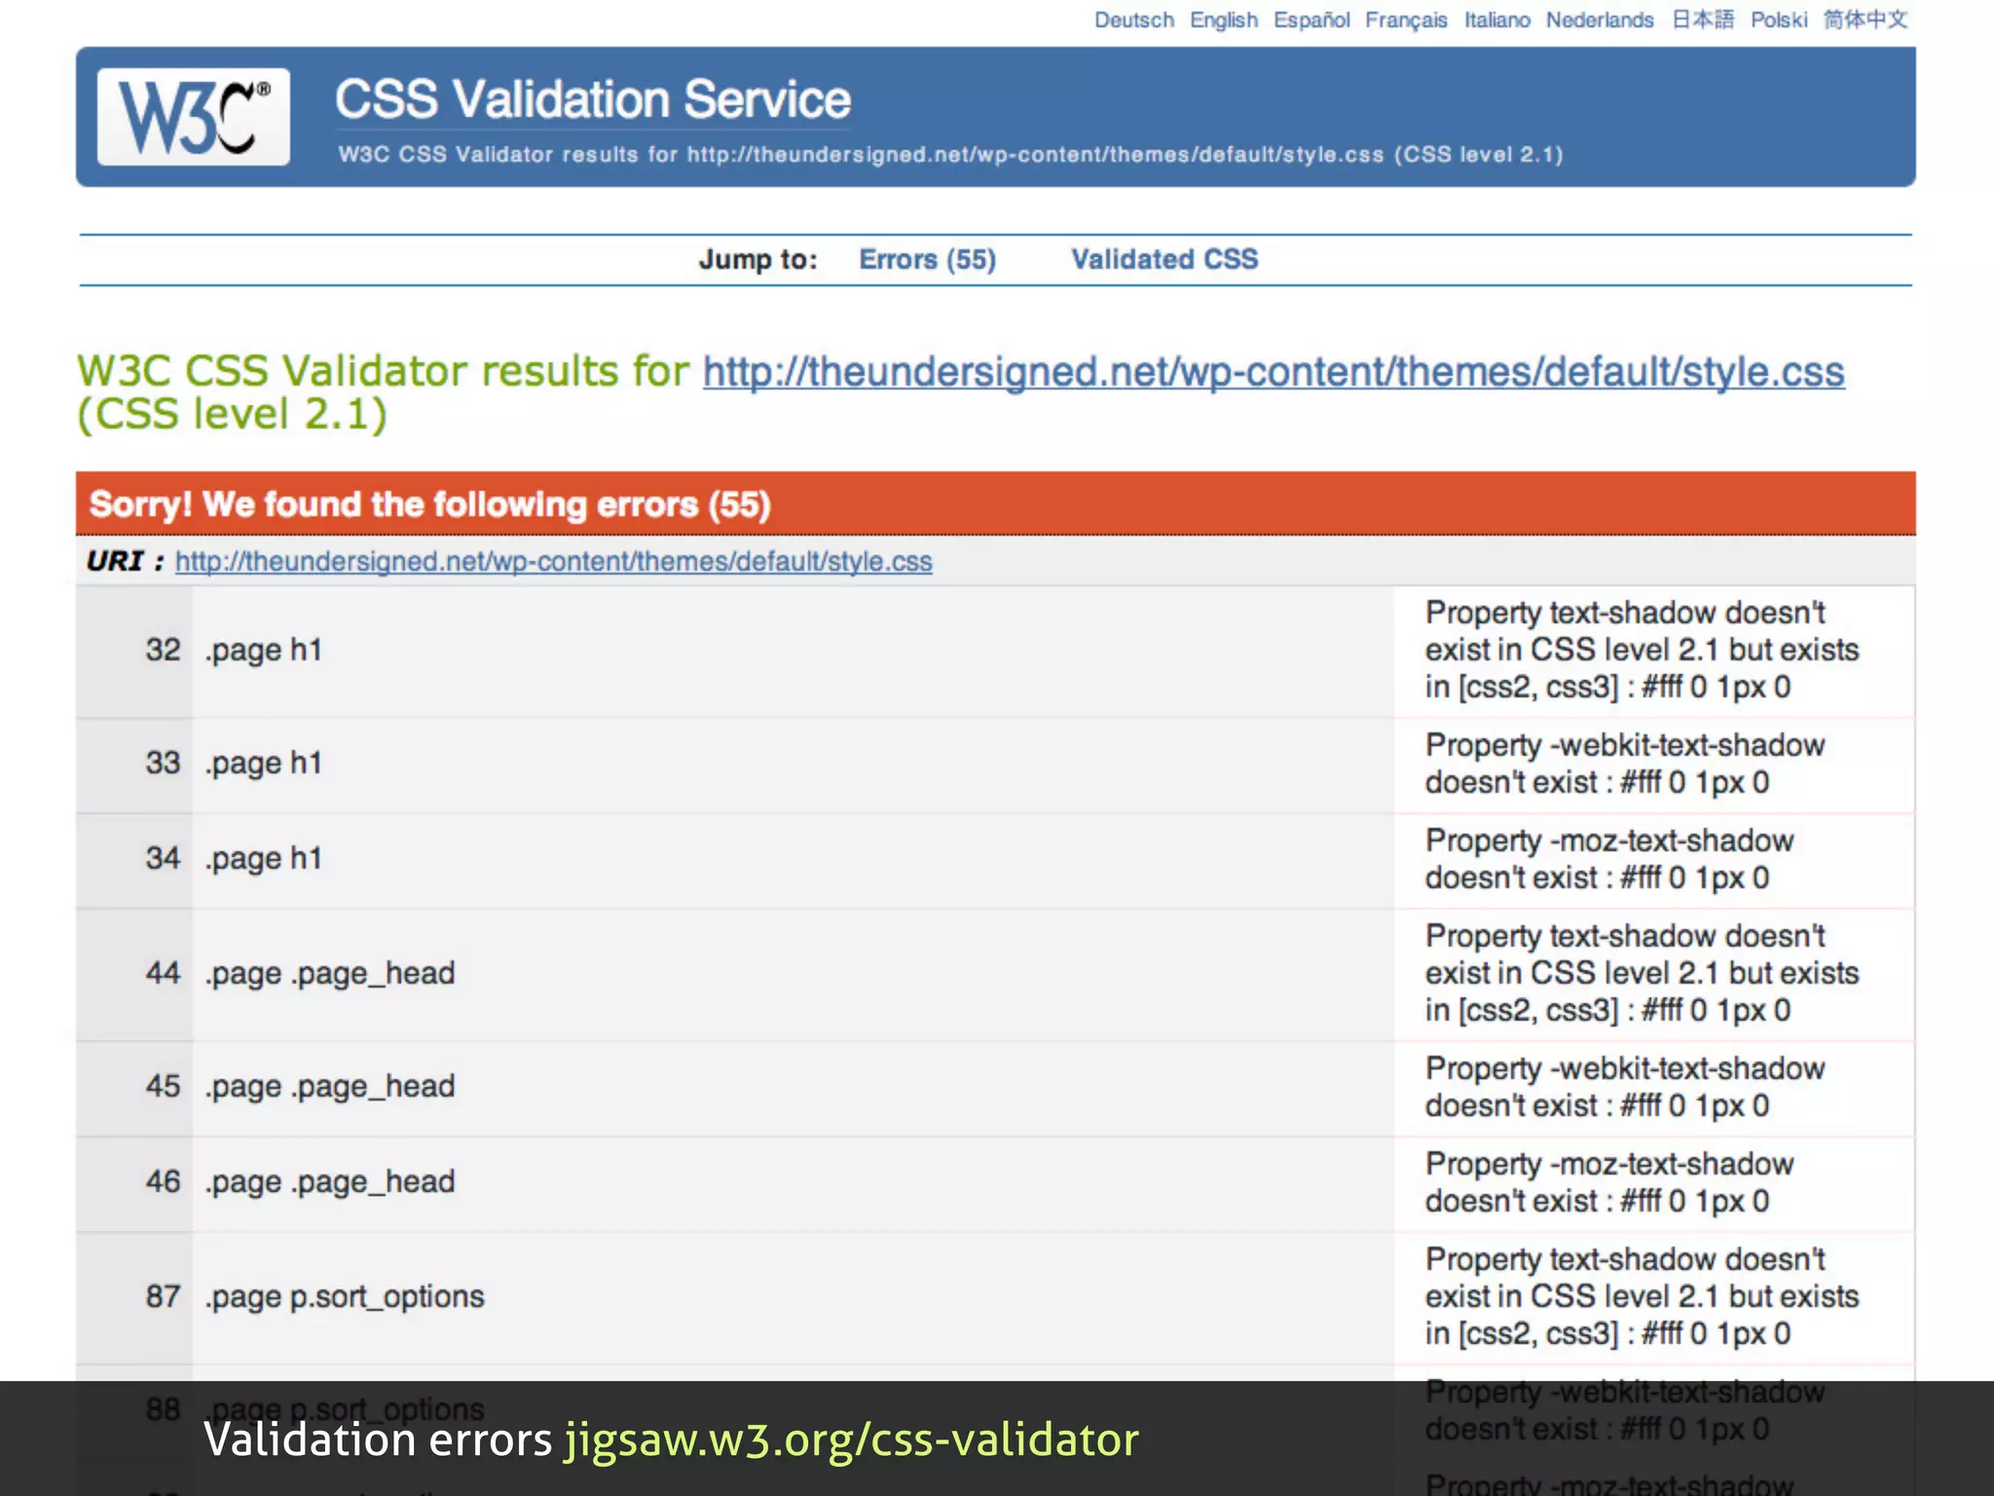
Task: Switch language to Polski
Action: point(1779,19)
